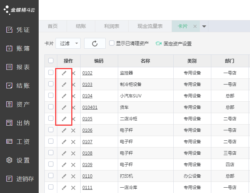Click the refresh icon button
Screen dimensions: 250x193
click(x=95, y=43)
